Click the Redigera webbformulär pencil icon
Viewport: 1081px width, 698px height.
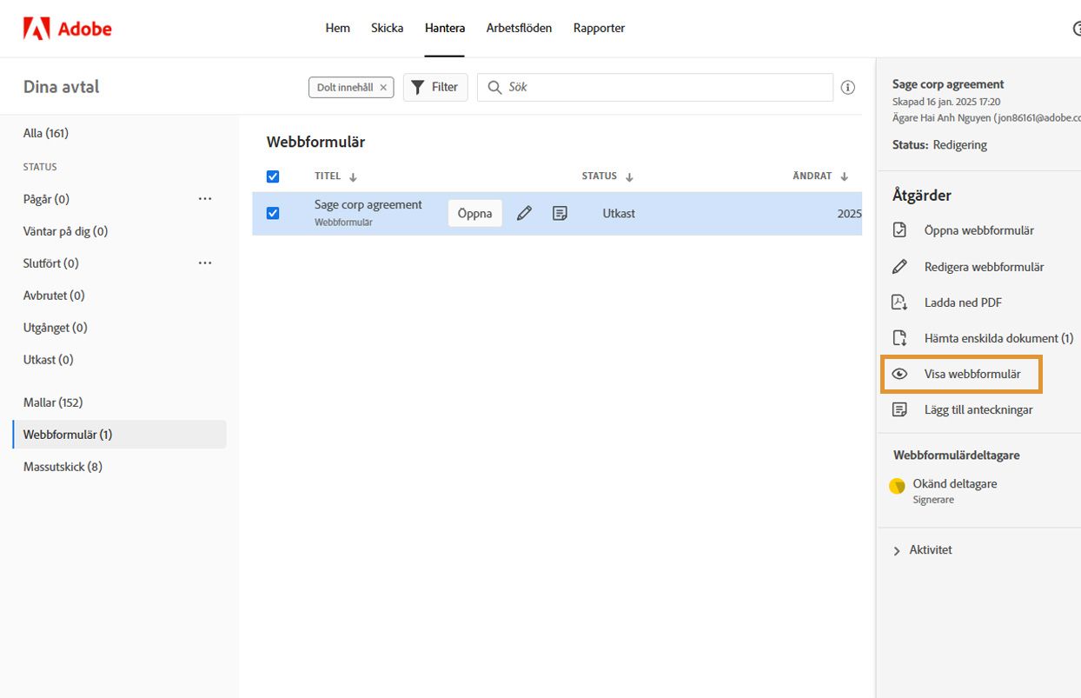coord(899,267)
